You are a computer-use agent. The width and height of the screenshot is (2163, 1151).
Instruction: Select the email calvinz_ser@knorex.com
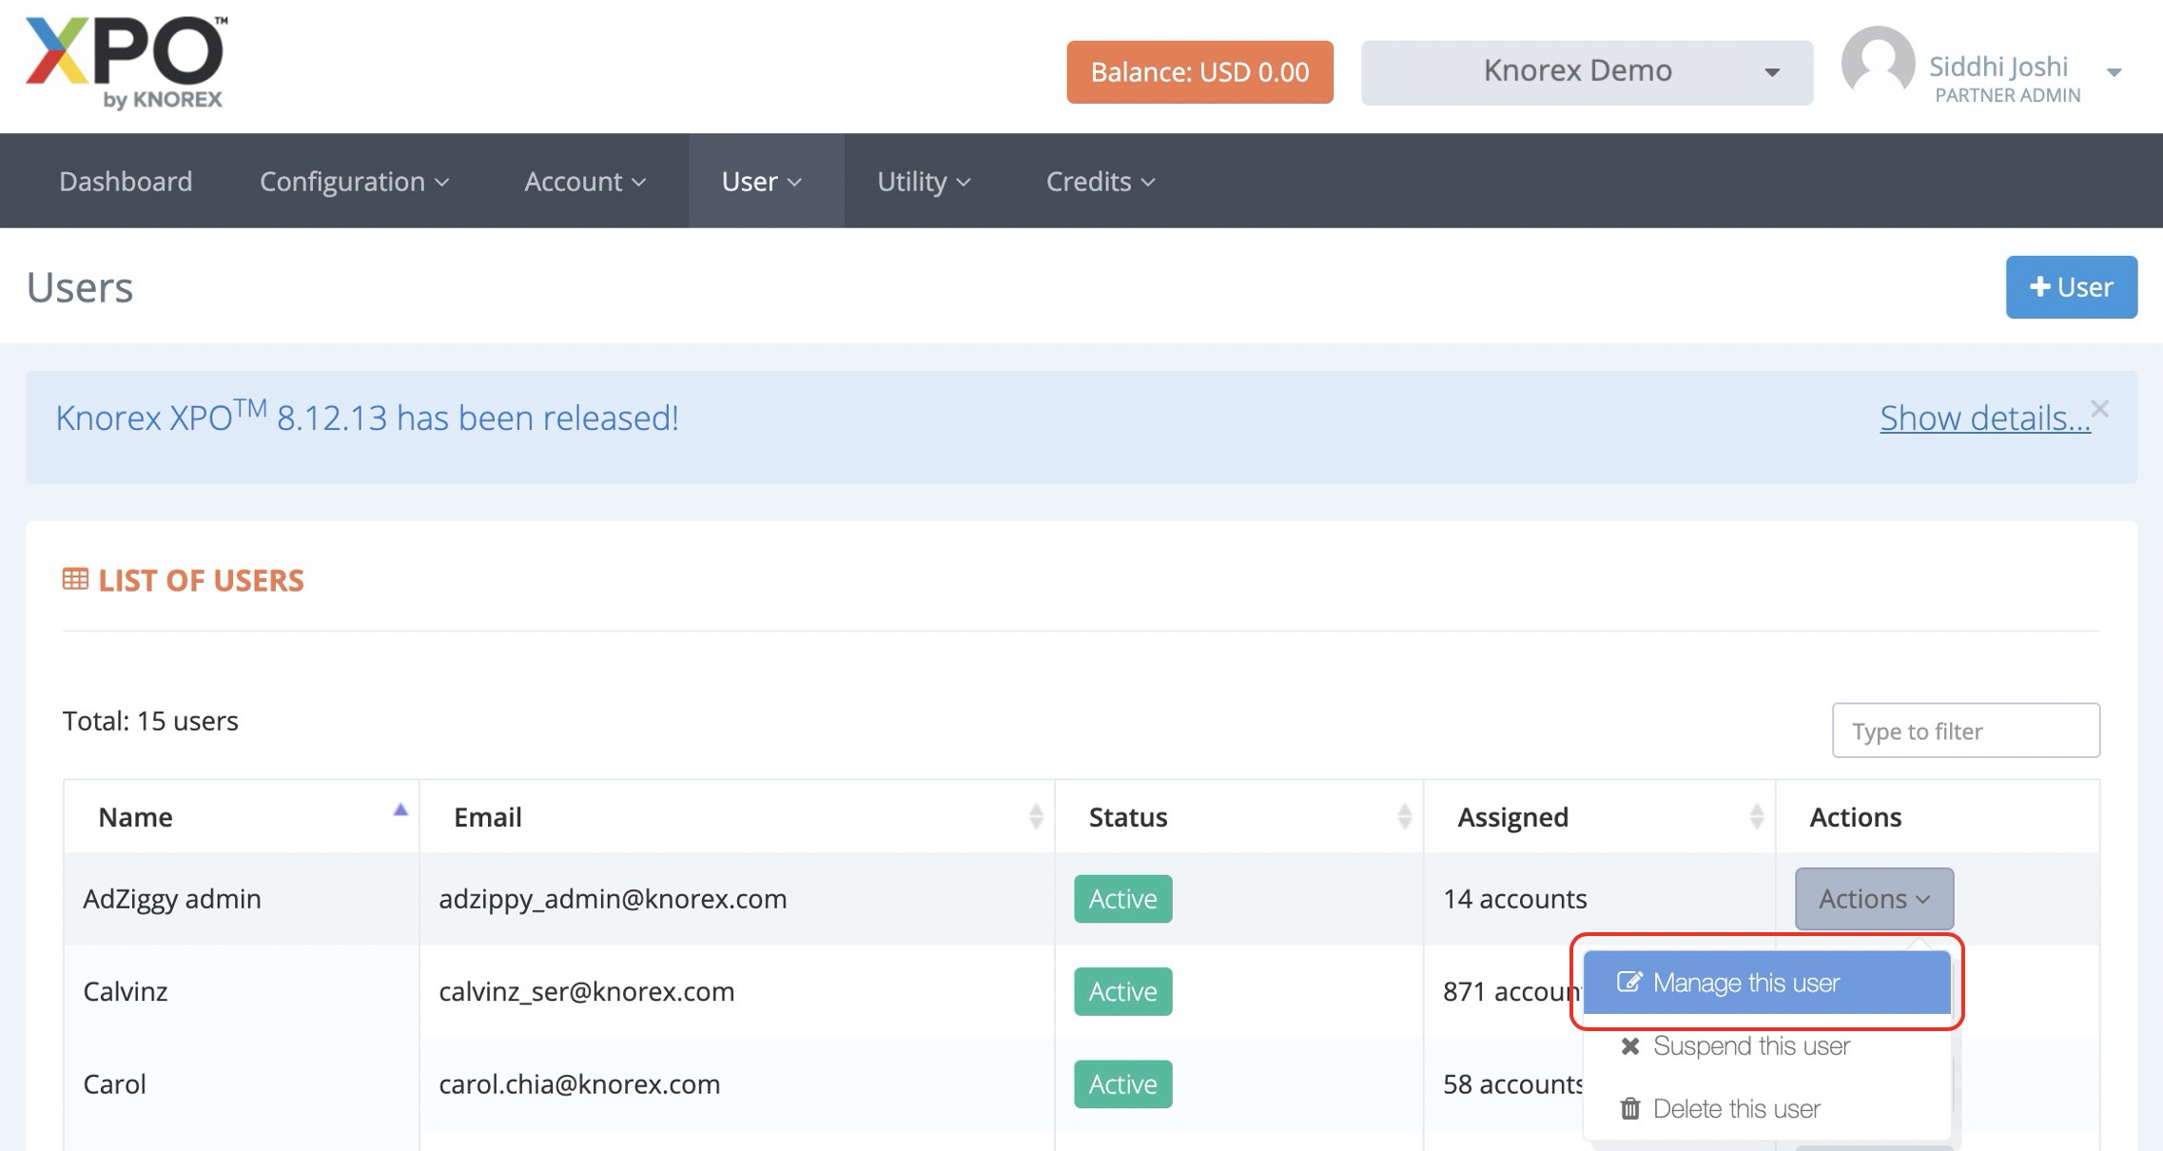pyautogui.click(x=586, y=991)
